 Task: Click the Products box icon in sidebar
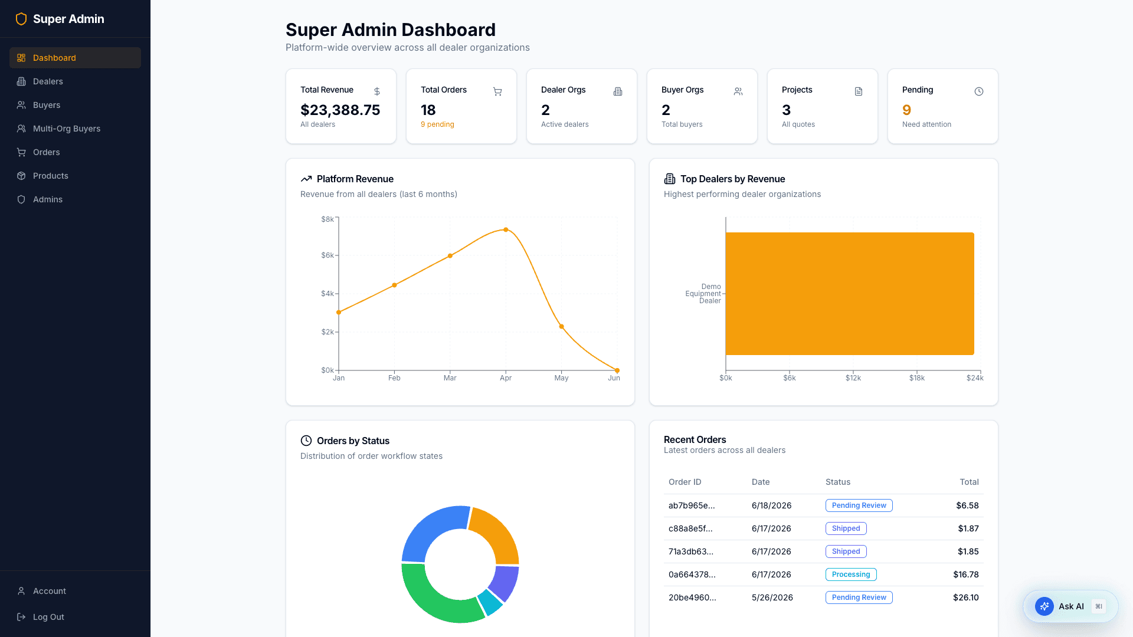click(x=21, y=176)
